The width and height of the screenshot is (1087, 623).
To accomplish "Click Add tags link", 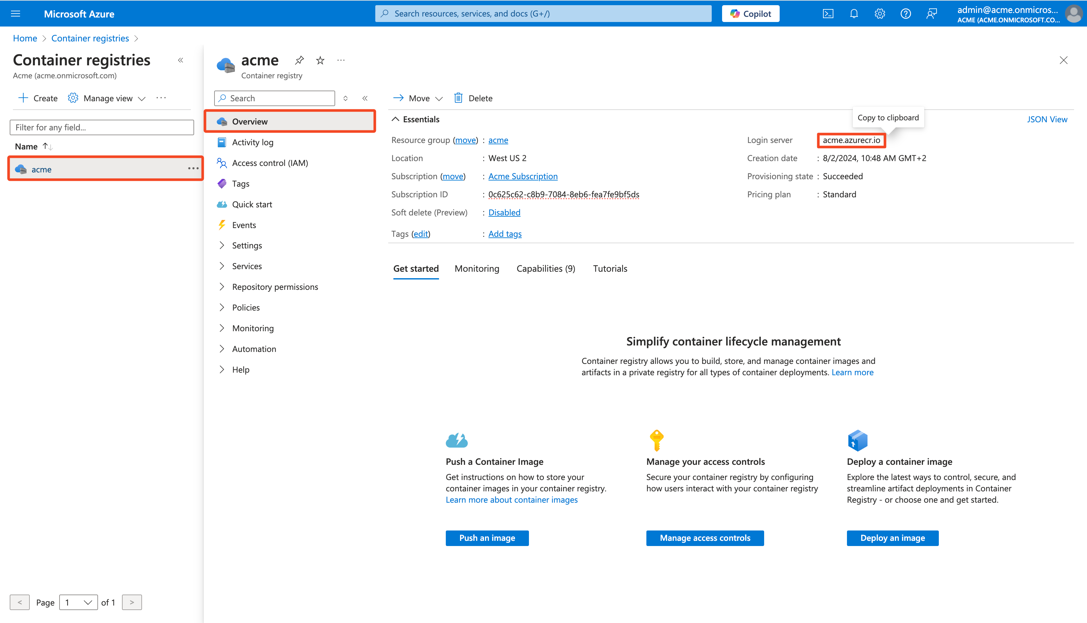I will [505, 234].
